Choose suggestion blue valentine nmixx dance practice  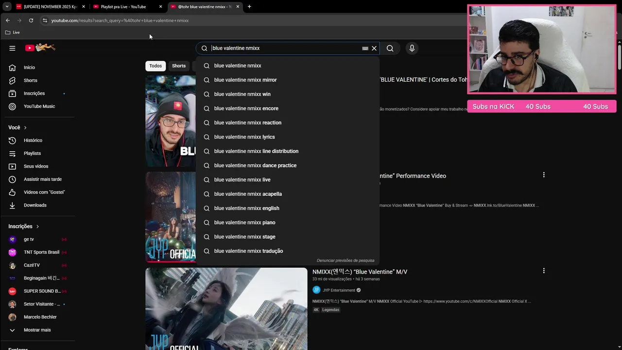[288, 165]
